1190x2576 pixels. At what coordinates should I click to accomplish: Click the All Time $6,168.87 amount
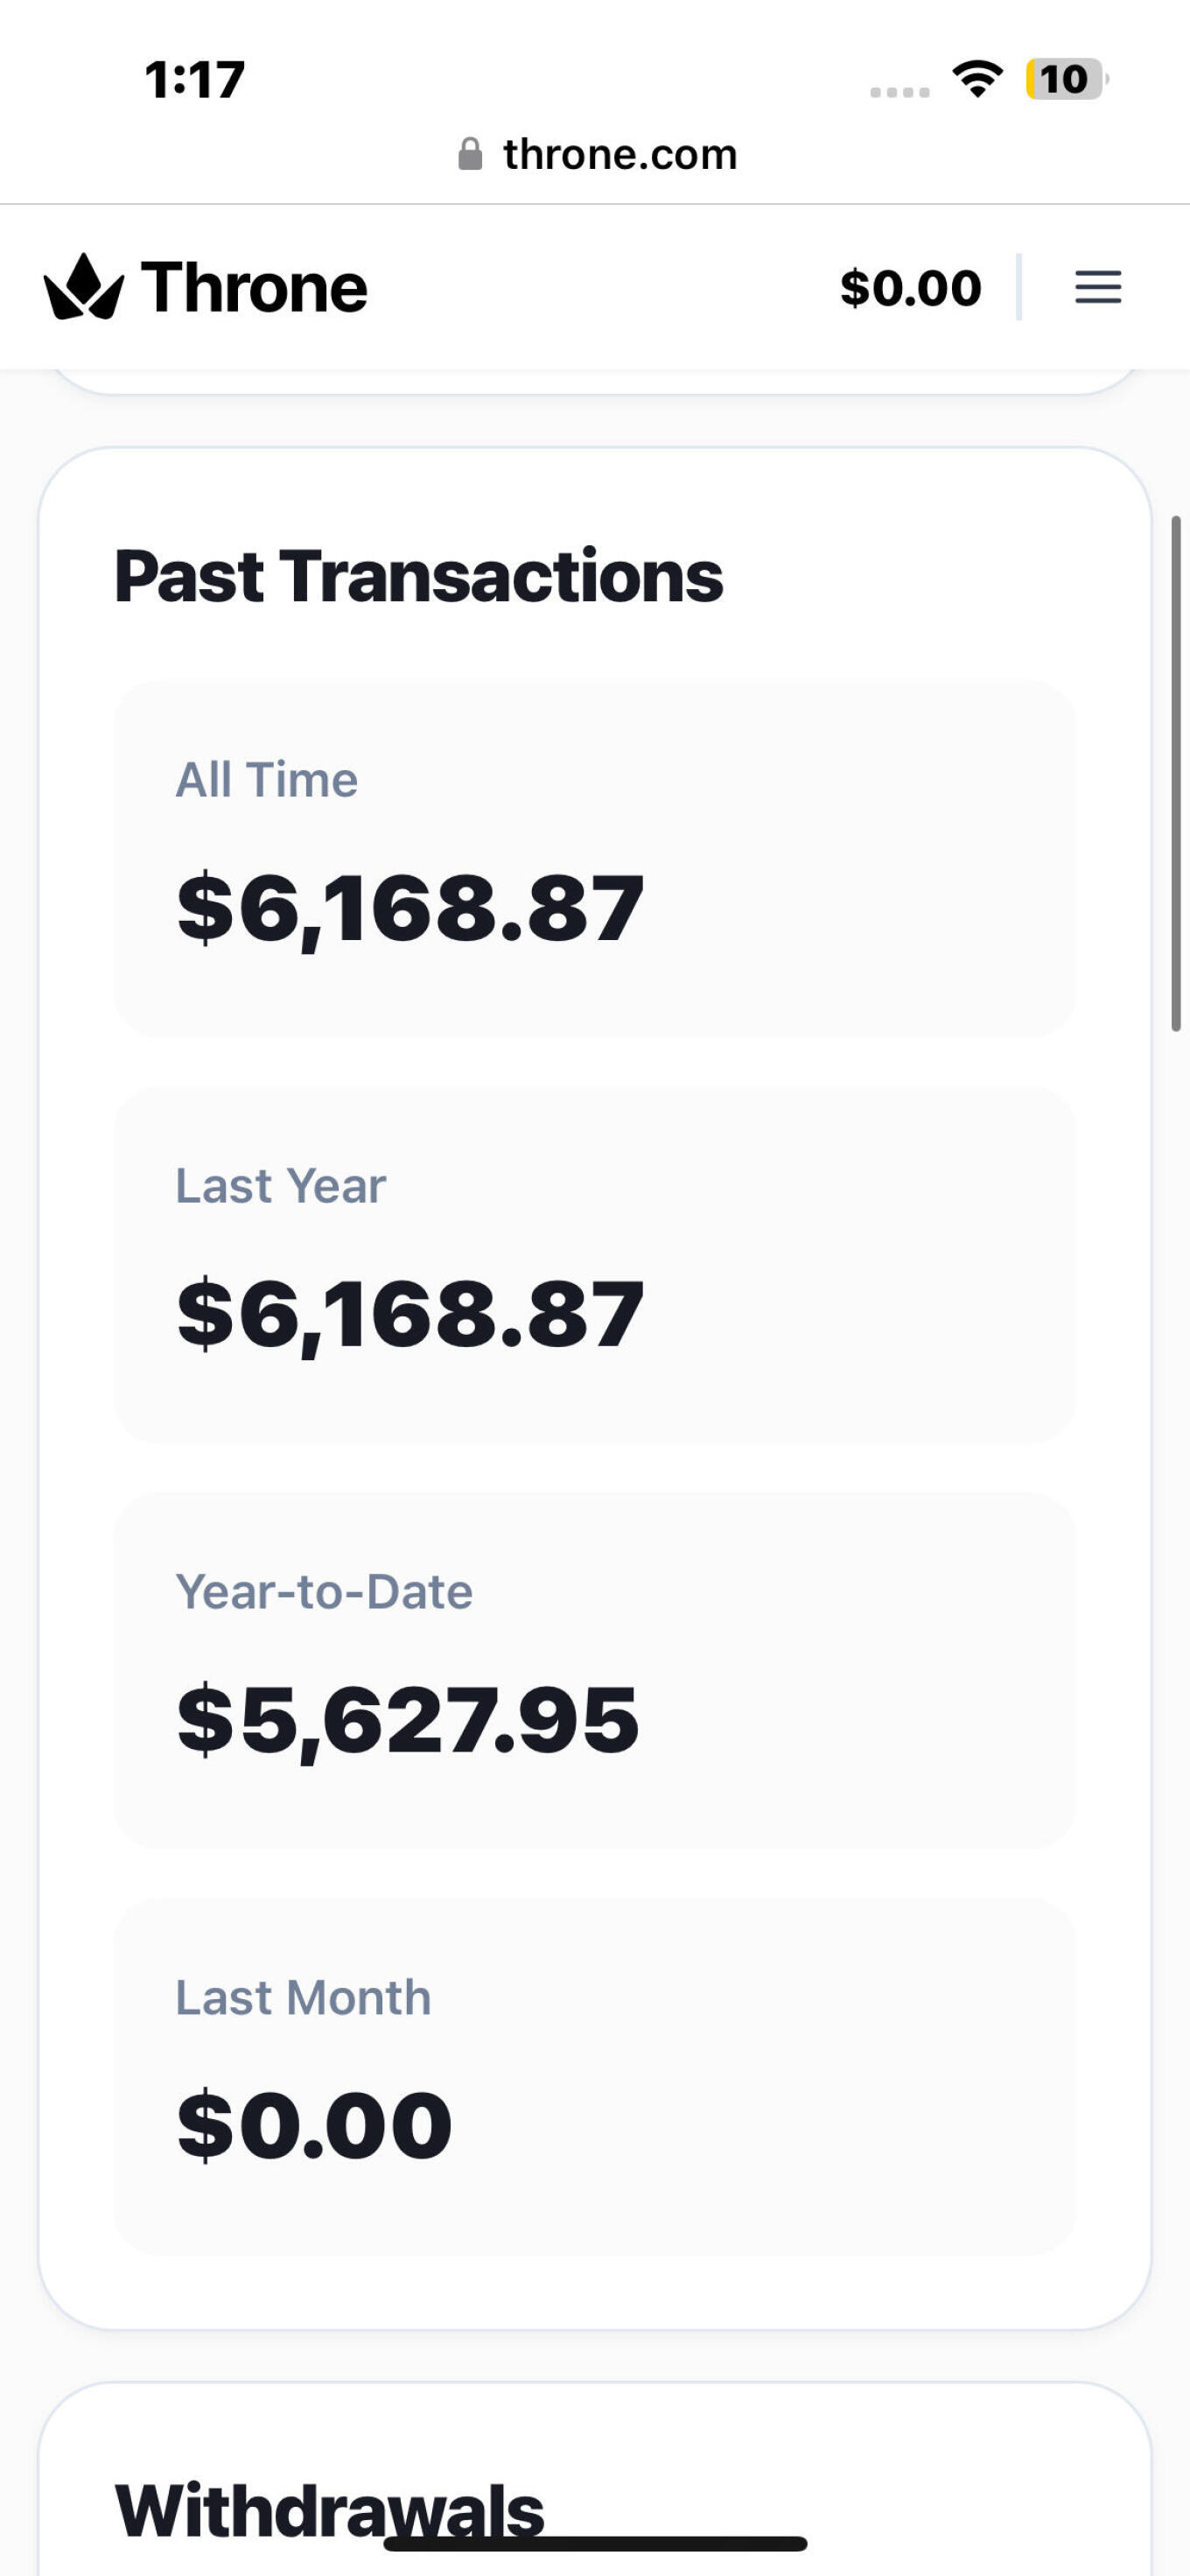(410, 908)
